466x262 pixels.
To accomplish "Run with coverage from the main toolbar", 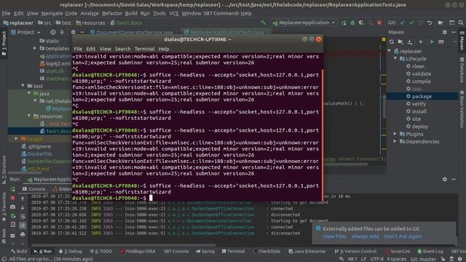I will pos(361,23).
